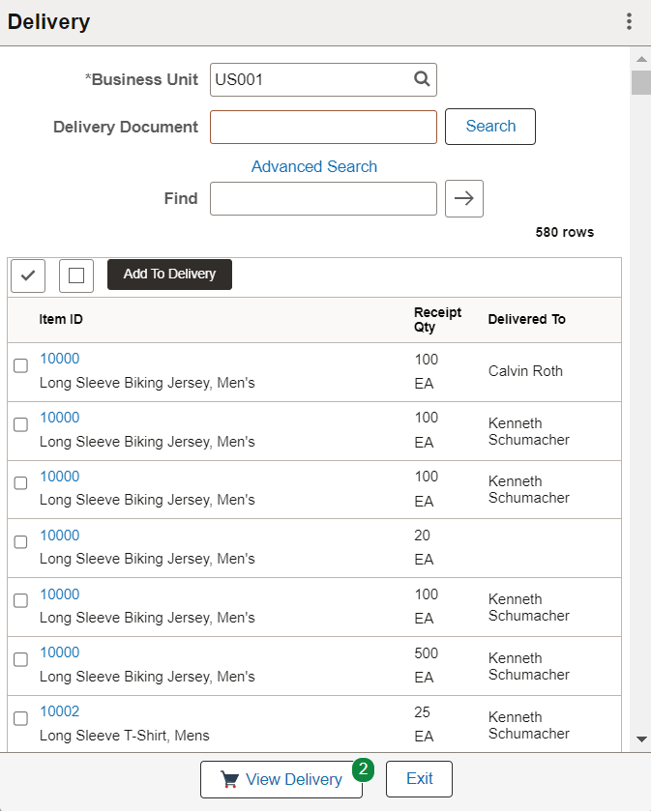Image resolution: width=651 pixels, height=811 pixels.
Task: Select all rows using the checkmark icon
Action: tap(27, 275)
